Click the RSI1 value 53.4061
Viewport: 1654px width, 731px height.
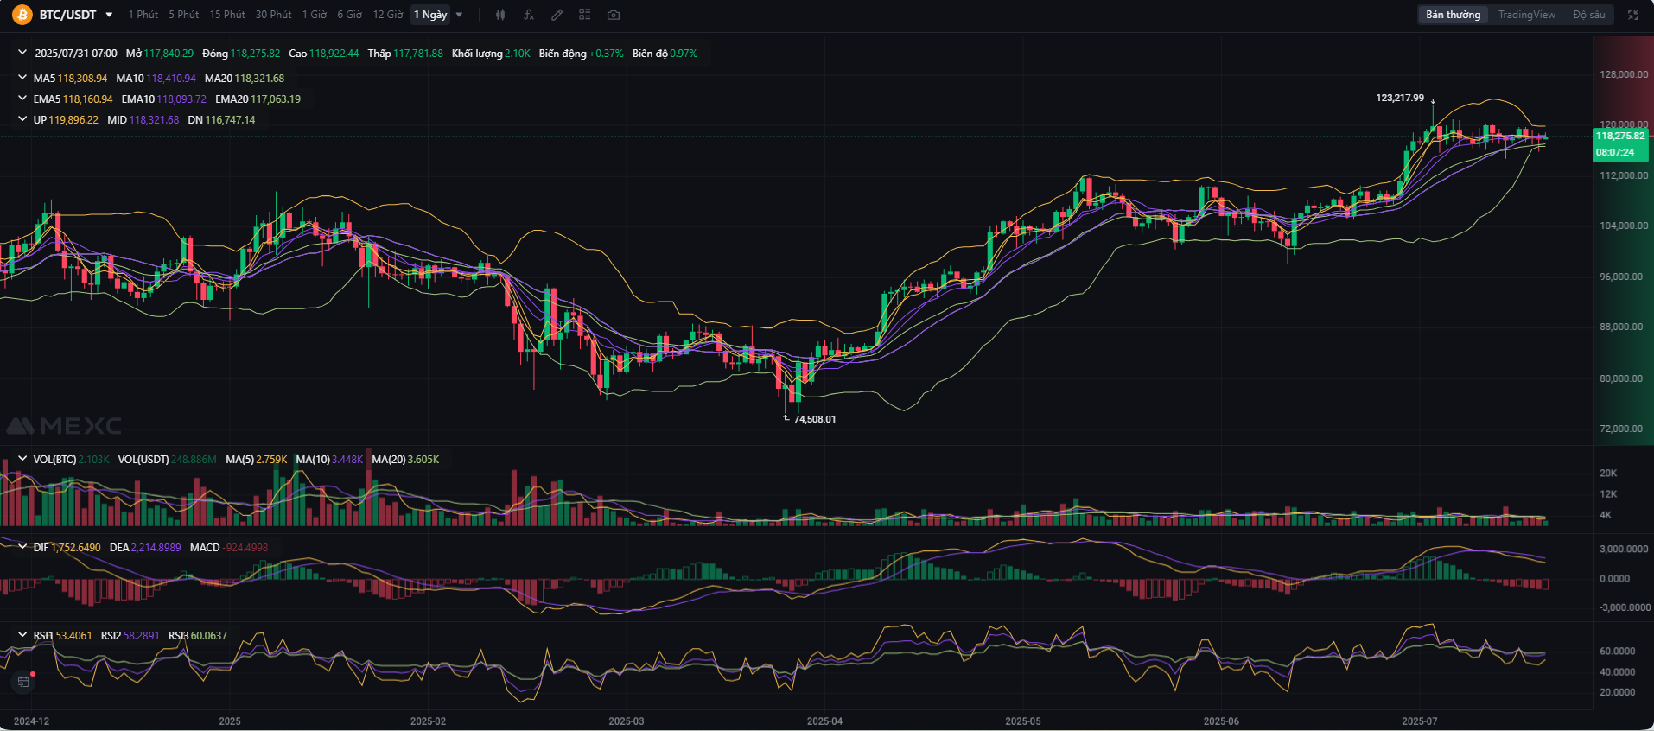(x=73, y=635)
